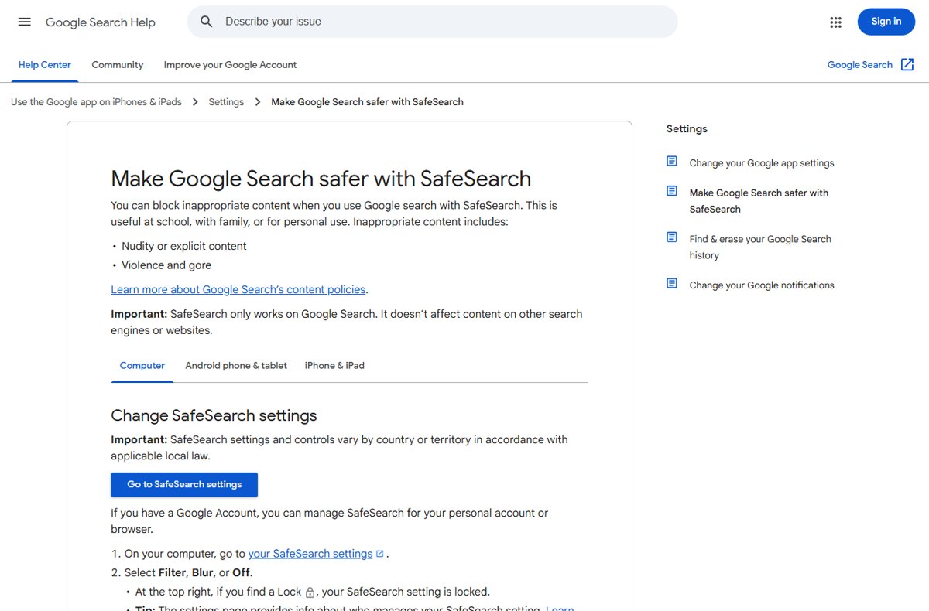Open sidebar link Change your Google notifications
Screen dimensions: 929x611
[762, 285]
